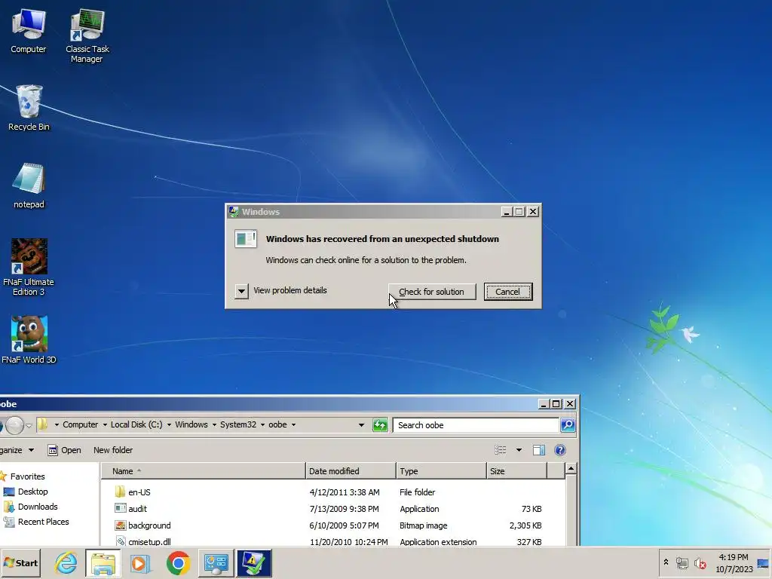Click in the Search oobe field
This screenshot has width=772, height=579.
[476, 425]
